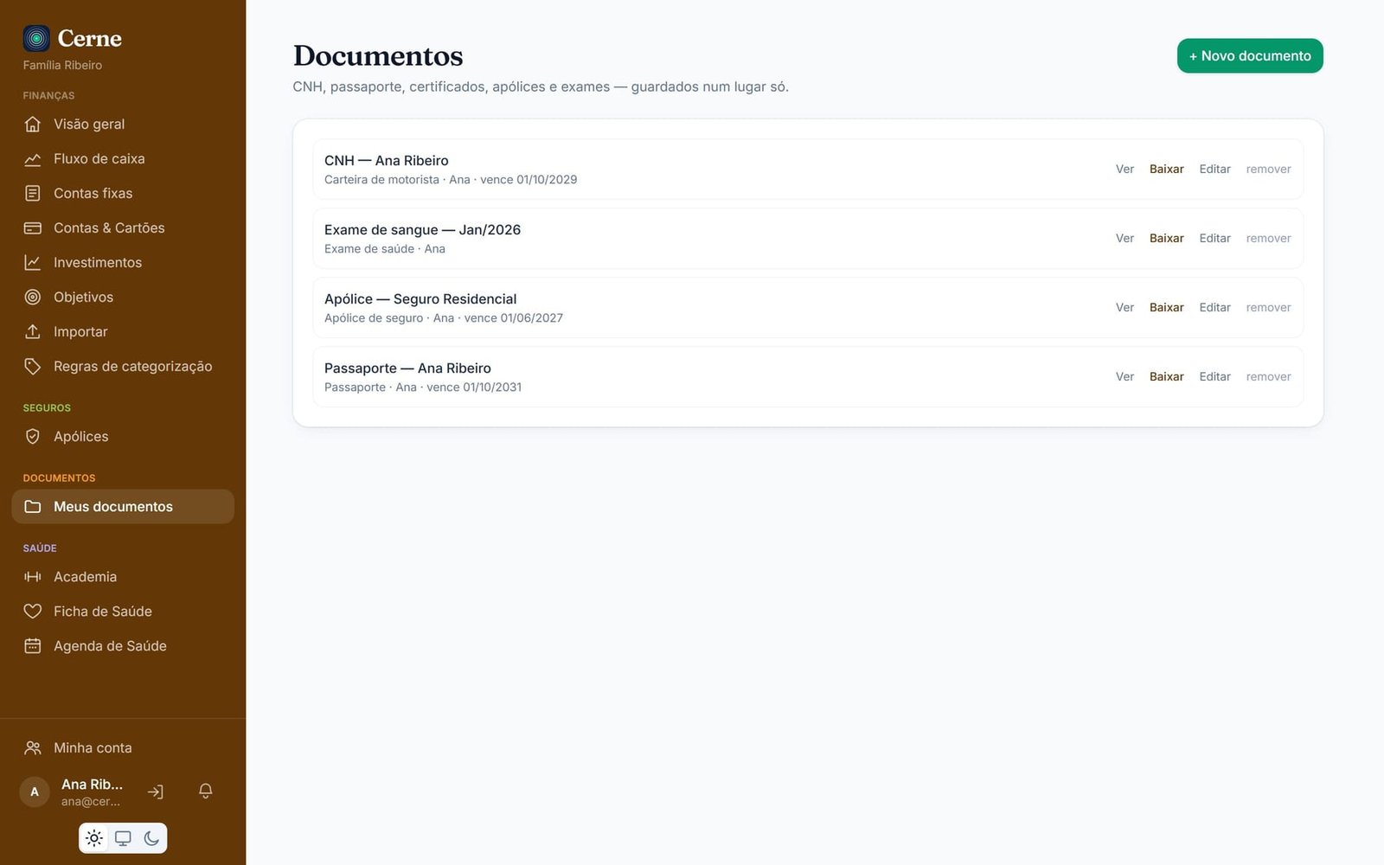
Task: Click the Cerne logo icon
Action: click(36, 38)
